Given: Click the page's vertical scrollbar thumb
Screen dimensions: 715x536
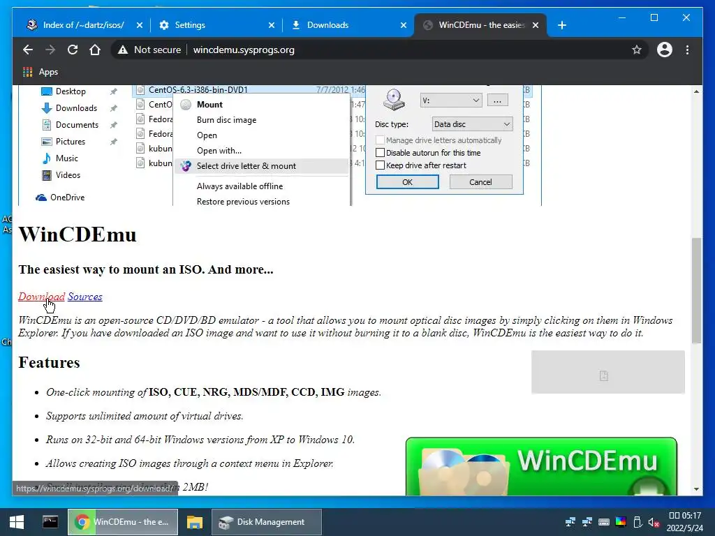Looking at the screenshot, I should tap(696, 290).
